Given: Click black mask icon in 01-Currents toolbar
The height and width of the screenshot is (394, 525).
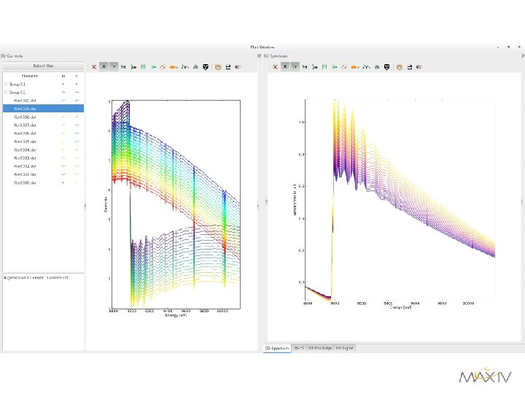Looking at the screenshot, I should tap(206, 67).
